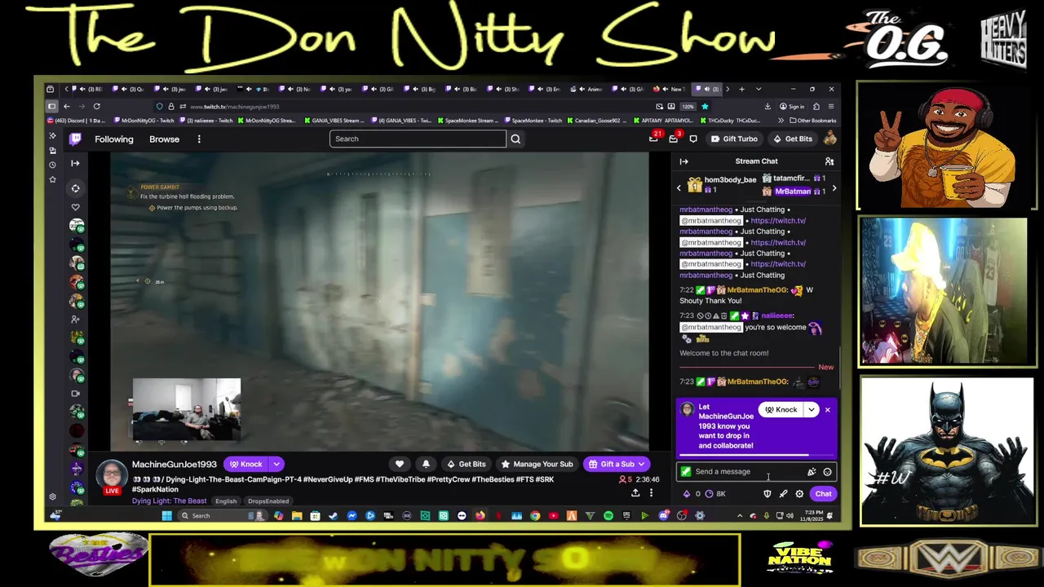Open the Following page
The width and height of the screenshot is (1044, 587).
[x=114, y=139]
